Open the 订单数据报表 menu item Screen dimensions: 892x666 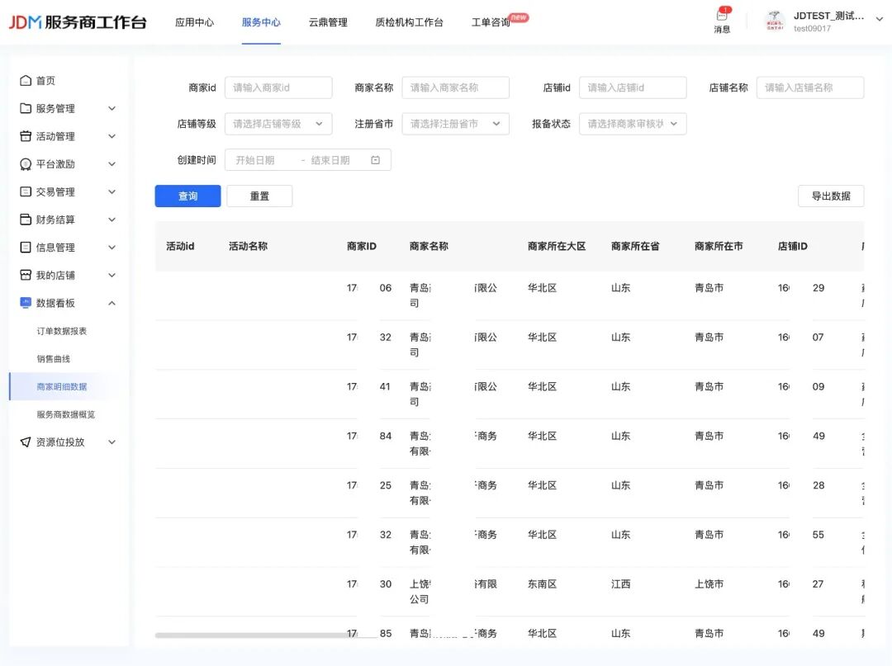(62, 331)
